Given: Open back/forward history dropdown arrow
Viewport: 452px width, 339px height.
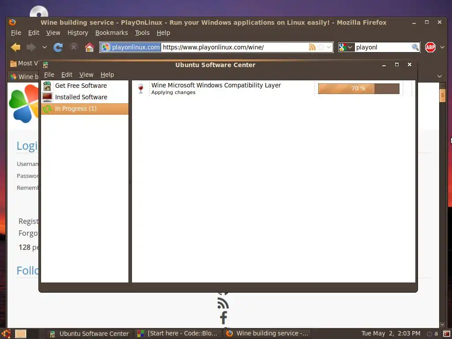Looking at the screenshot, I should tap(45, 47).
